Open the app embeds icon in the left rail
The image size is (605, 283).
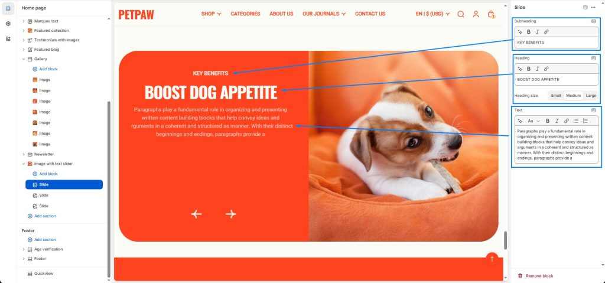(x=8, y=39)
